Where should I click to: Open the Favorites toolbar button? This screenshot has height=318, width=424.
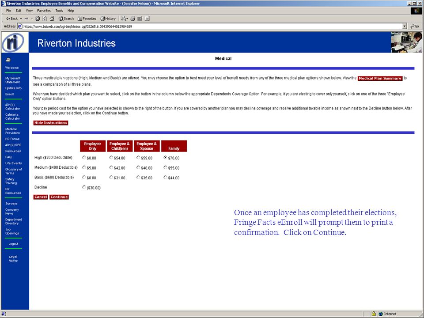(x=87, y=19)
